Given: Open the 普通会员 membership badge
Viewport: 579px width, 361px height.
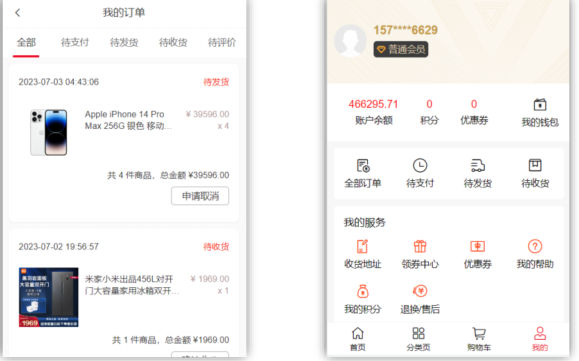Looking at the screenshot, I should (401, 49).
